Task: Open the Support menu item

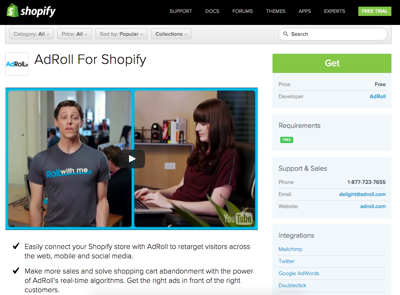Action: pyautogui.click(x=181, y=11)
